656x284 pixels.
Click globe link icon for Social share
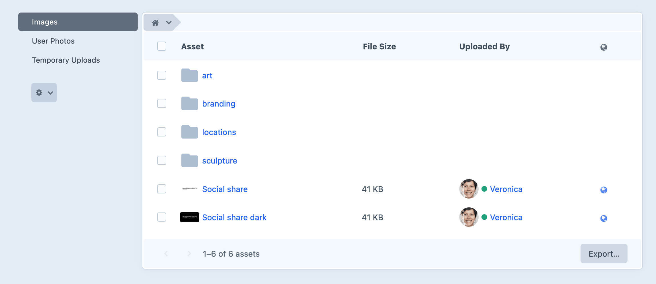coord(604,190)
